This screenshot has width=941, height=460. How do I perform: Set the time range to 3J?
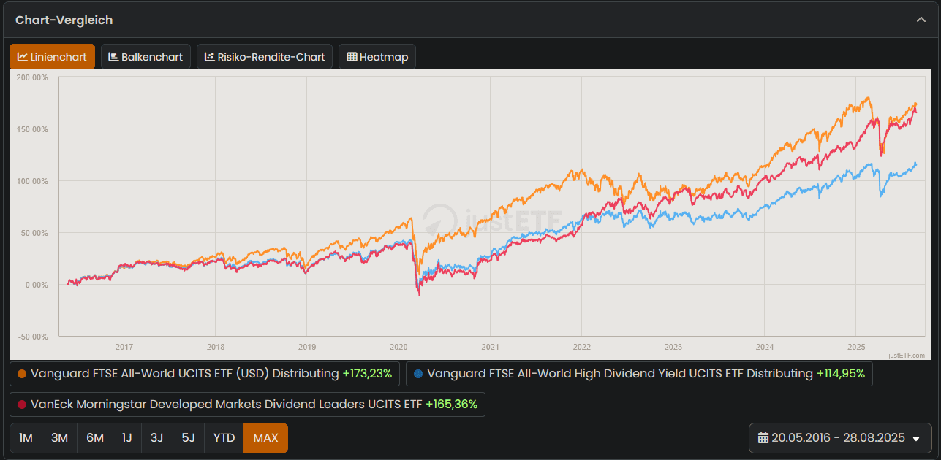156,438
